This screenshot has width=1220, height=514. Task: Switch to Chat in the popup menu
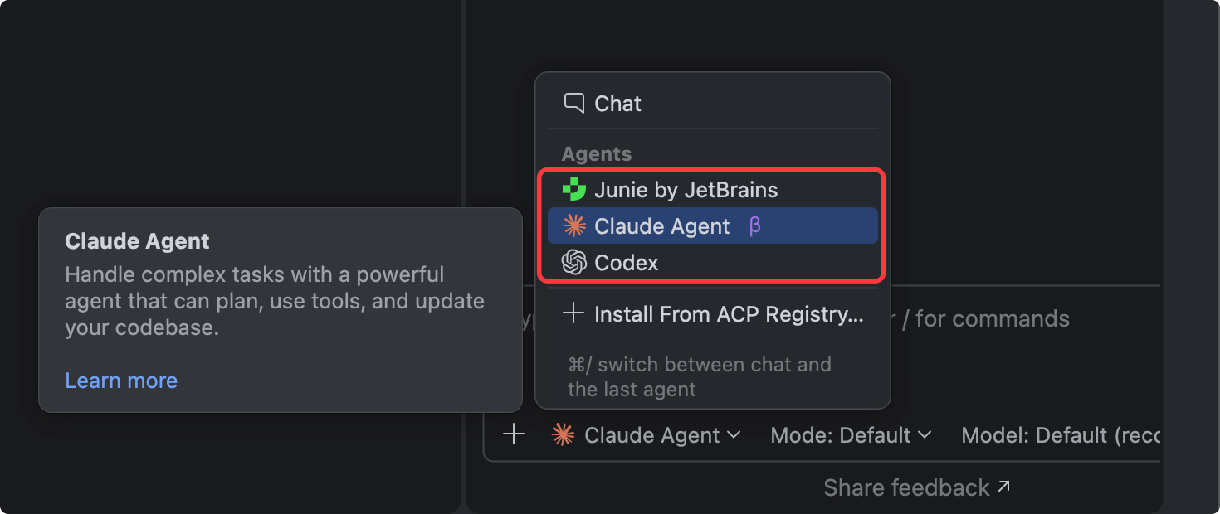click(x=617, y=104)
